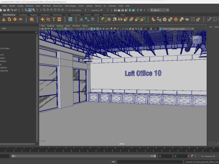Open the Mesh Display menu
Image resolution: width=219 pixels, height=164 pixels.
(x=70, y=6)
